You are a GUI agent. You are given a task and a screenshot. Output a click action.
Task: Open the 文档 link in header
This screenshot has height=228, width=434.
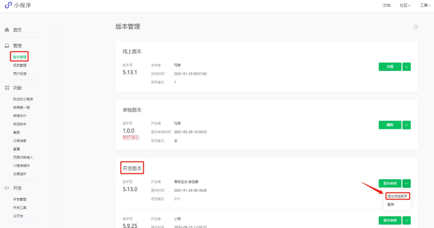coord(386,5)
